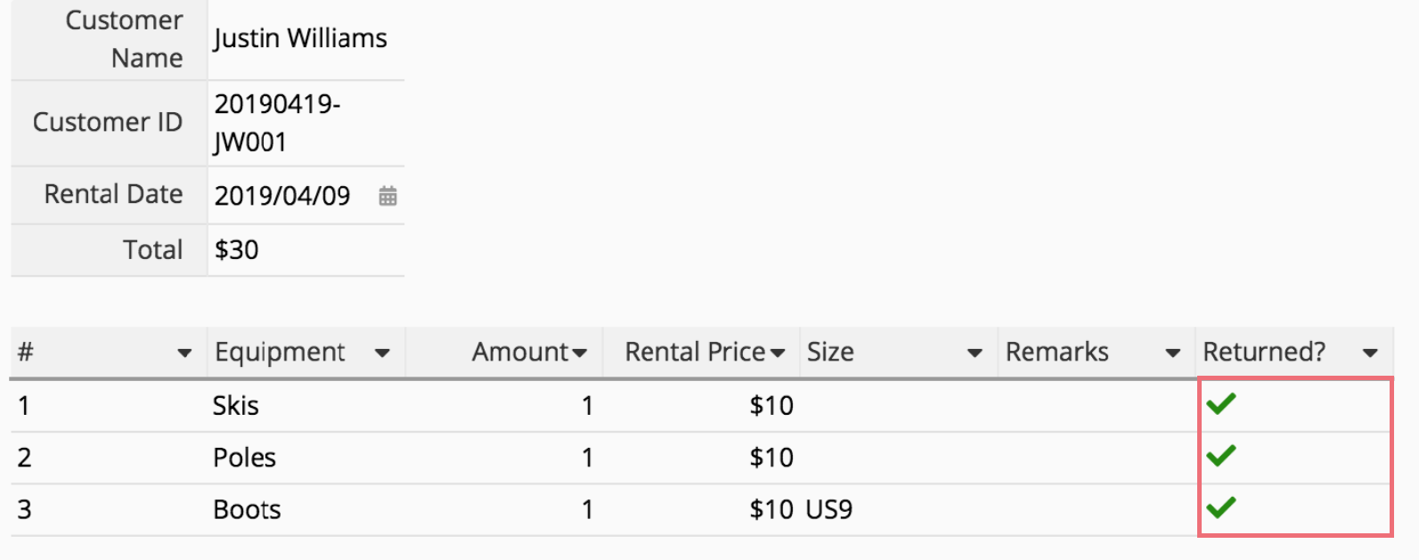The image size is (1419, 560).
Task: Toggle Returned checkmark for Poles row
Action: pos(1221,456)
